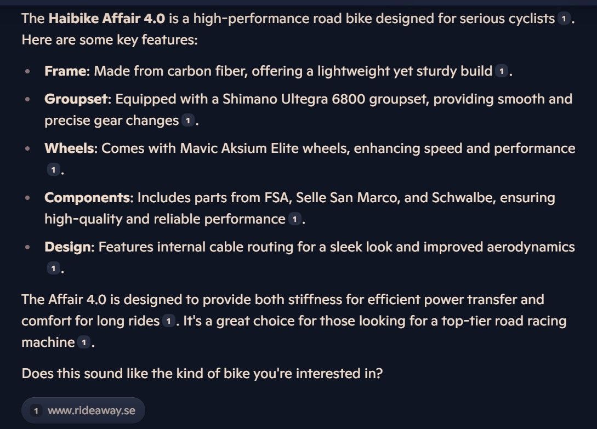Open citation marker after "racing machine"
Viewport: 597px width, 429px height.
pyautogui.click(x=83, y=343)
